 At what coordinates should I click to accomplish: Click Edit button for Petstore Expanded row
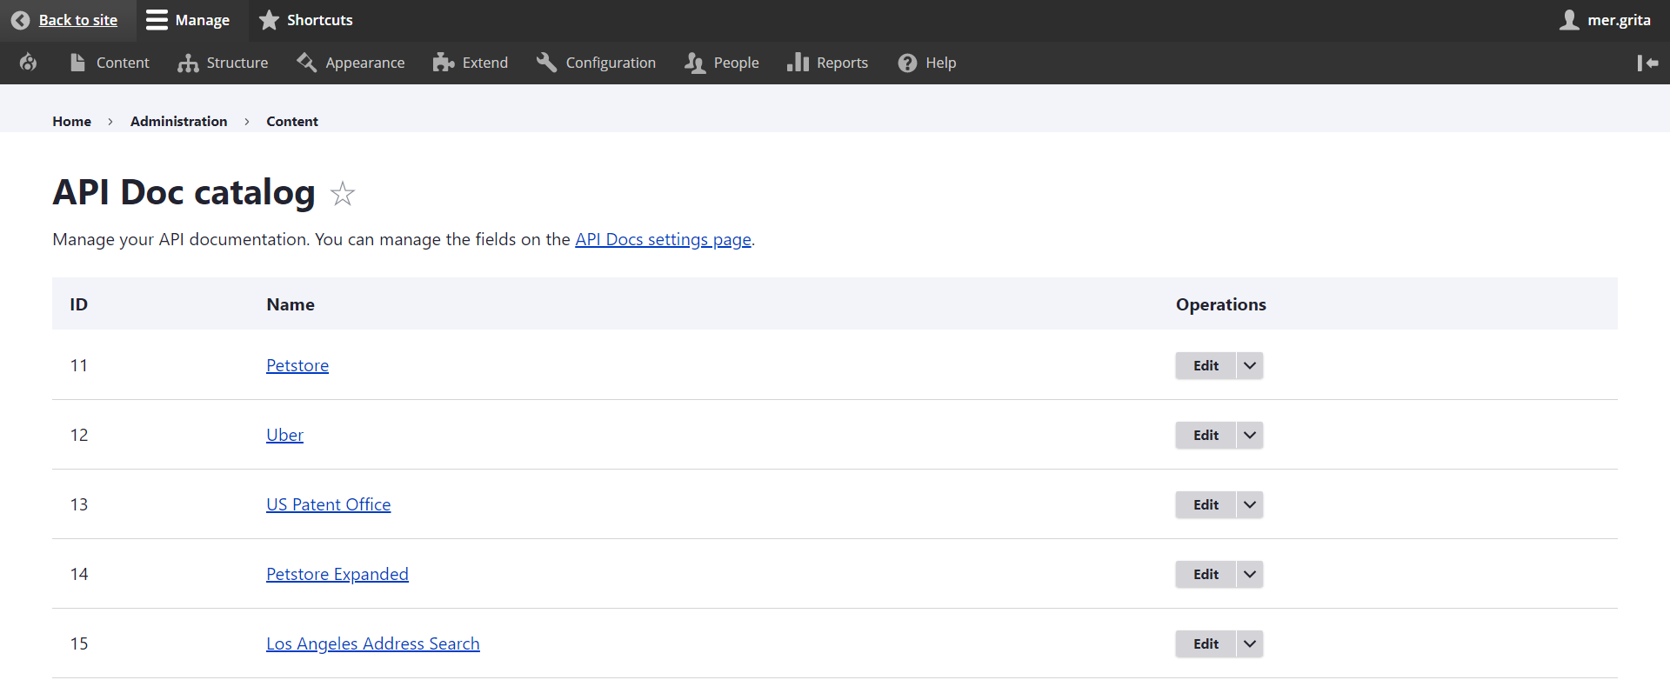(x=1206, y=574)
